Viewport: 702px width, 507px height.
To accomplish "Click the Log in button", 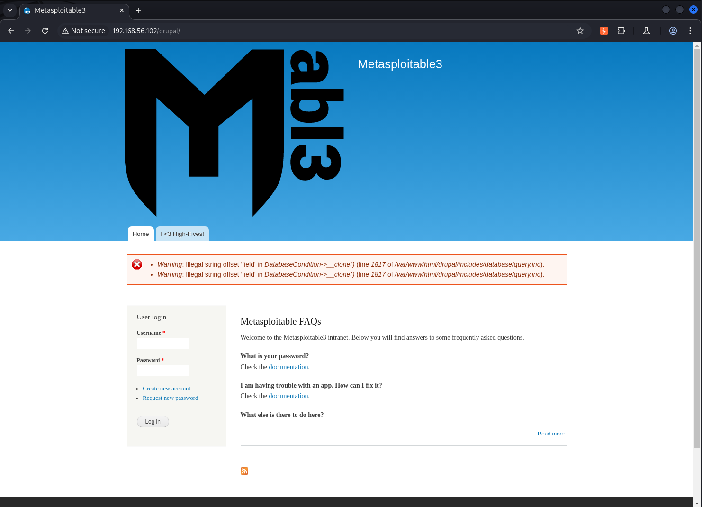I will (x=153, y=422).
